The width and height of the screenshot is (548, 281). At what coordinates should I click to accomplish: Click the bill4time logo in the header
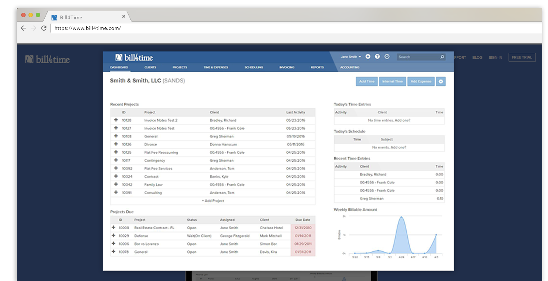point(133,57)
